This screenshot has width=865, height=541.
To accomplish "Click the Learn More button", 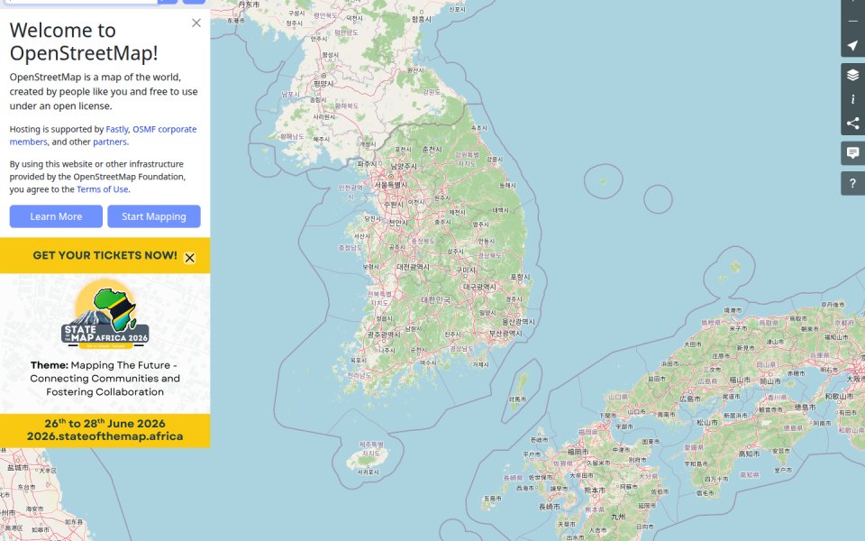I will coord(56,216).
